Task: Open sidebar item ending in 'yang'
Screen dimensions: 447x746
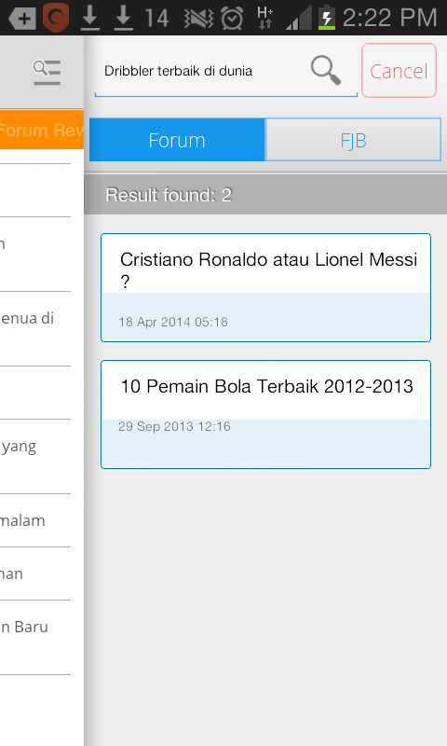Action: point(35,456)
